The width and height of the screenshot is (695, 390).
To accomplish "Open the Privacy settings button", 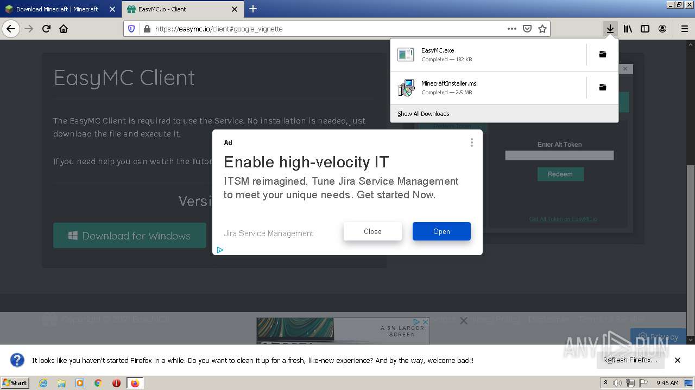I will (x=658, y=336).
